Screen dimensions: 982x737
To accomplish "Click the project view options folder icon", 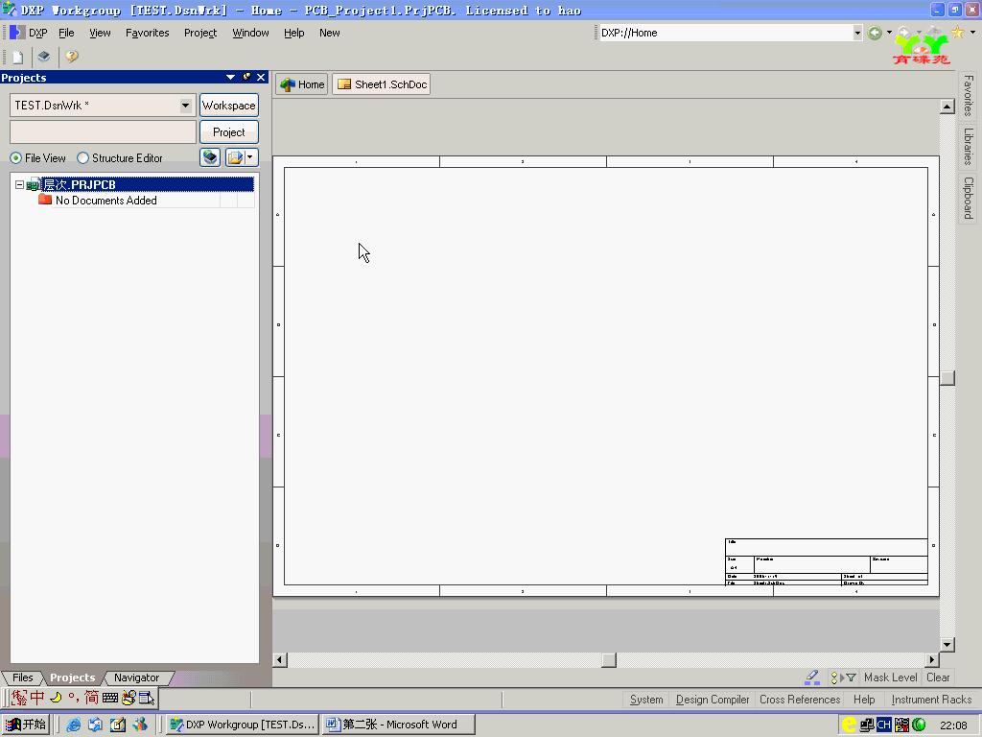I will [x=235, y=157].
